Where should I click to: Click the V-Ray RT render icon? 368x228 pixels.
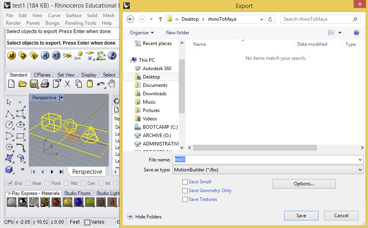pos(56,55)
